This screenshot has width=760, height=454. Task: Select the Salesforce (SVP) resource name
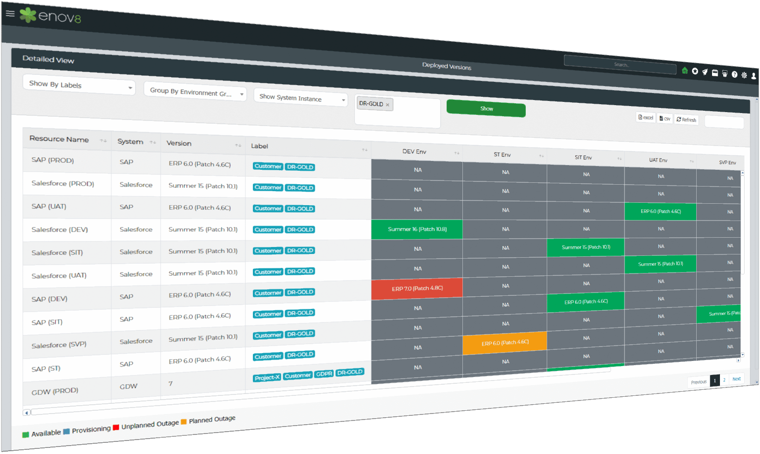[x=59, y=345]
